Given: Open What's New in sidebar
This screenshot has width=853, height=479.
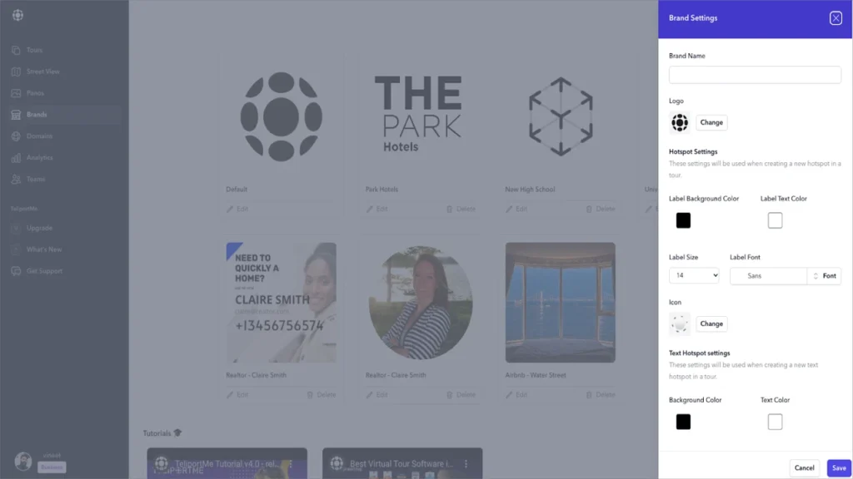Looking at the screenshot, I should click(x=44, y=249).
